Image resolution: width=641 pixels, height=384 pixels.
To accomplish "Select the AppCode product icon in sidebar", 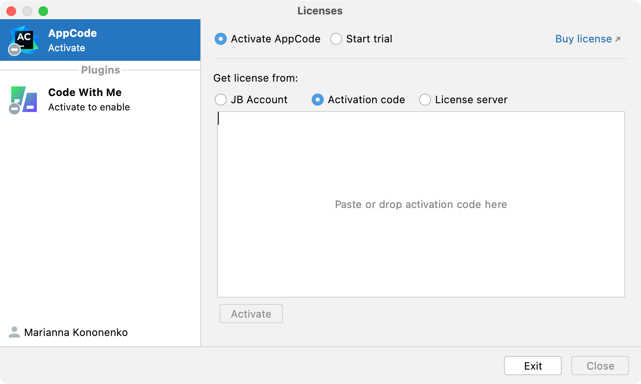I will (x=24, y=39).
